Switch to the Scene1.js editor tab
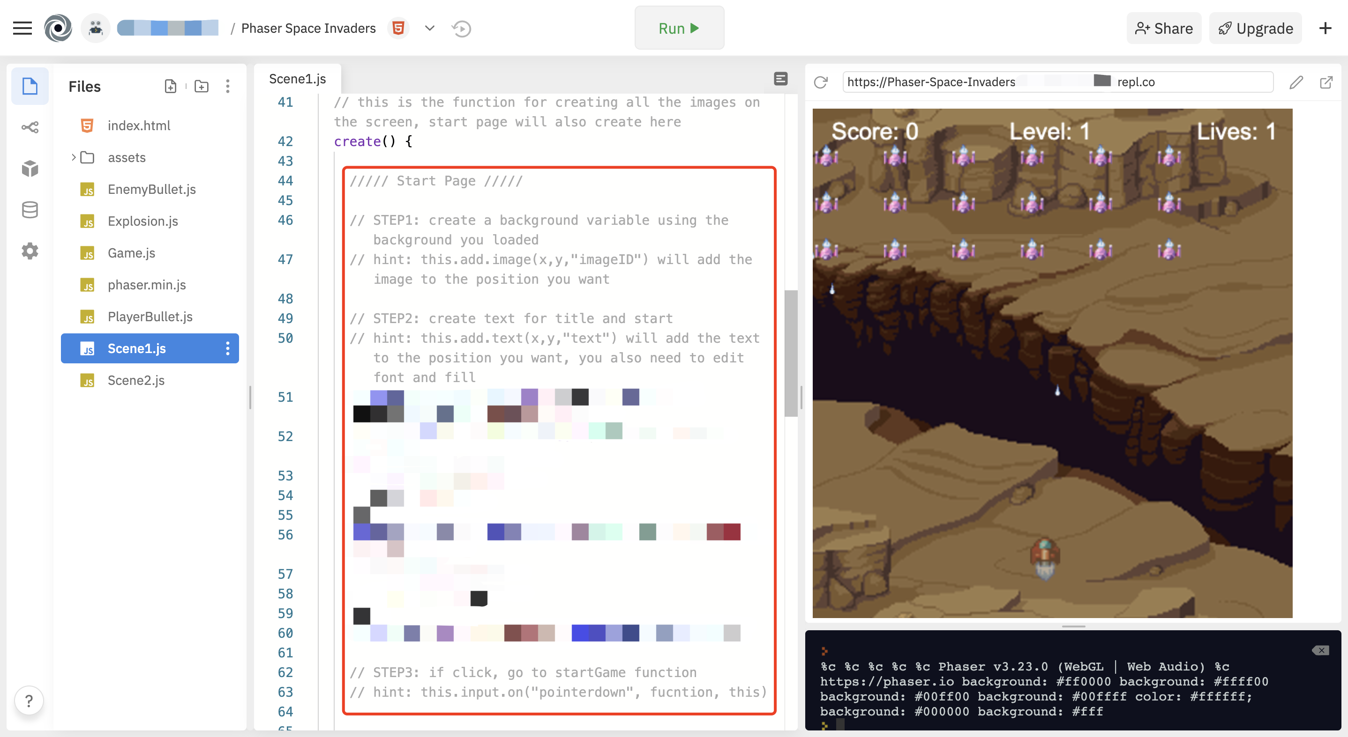 pyautogui.click(x=297, y=79)
